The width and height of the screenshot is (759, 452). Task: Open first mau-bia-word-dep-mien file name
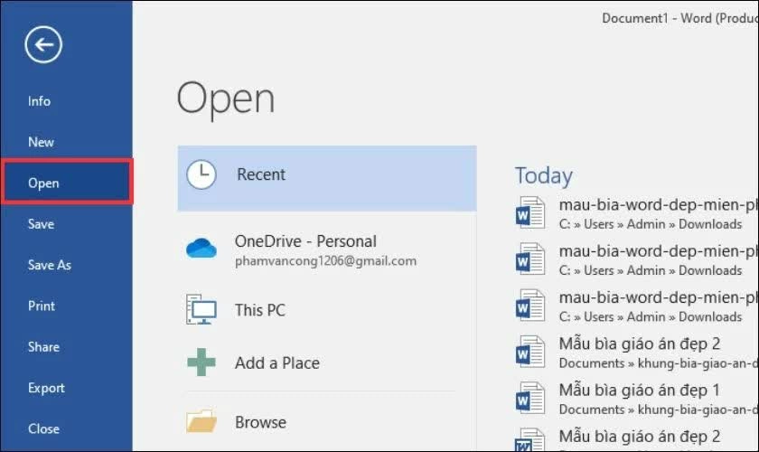point(659,205)
